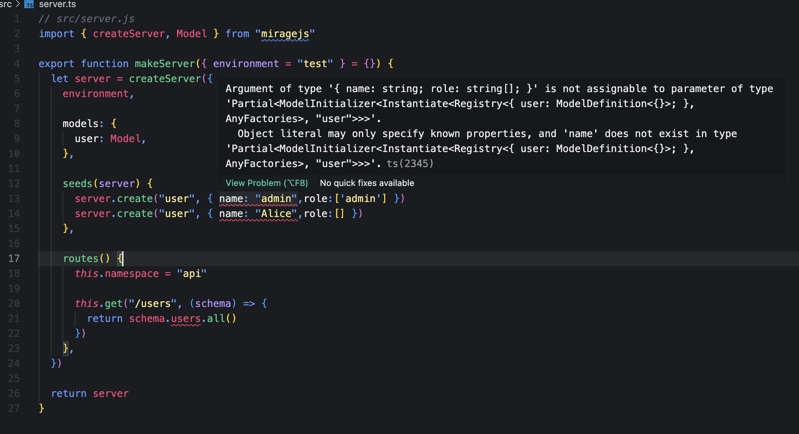Click the environment parameter on line 4
Screen dimensions: 799x434
(246, 63)
